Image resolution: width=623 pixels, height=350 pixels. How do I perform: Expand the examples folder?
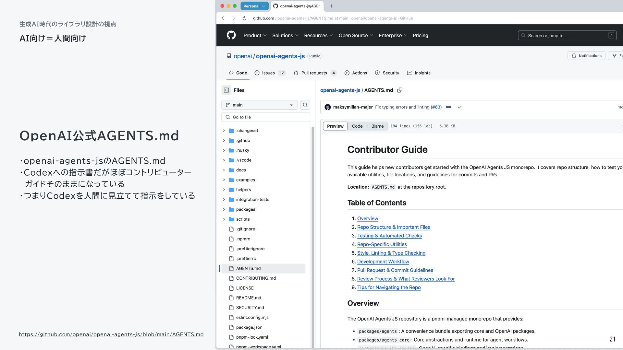tap(224, 180)
